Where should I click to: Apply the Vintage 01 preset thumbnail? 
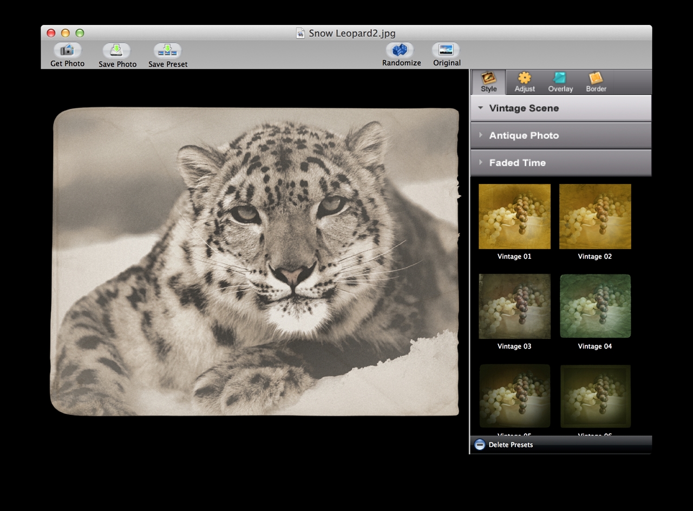click(x=514, y=217)
